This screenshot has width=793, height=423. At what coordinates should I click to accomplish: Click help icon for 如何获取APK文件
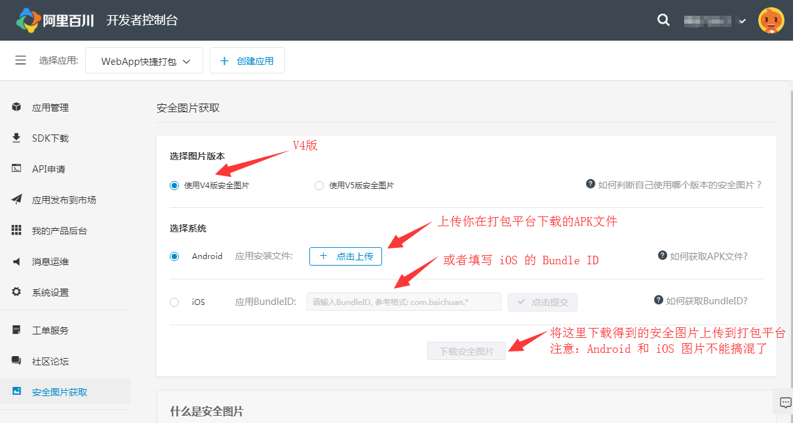(663, 256)
